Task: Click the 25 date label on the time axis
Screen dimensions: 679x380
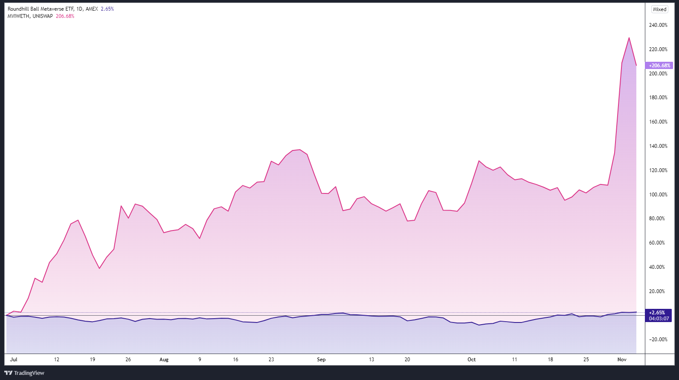Action: [x=586, y=360]
